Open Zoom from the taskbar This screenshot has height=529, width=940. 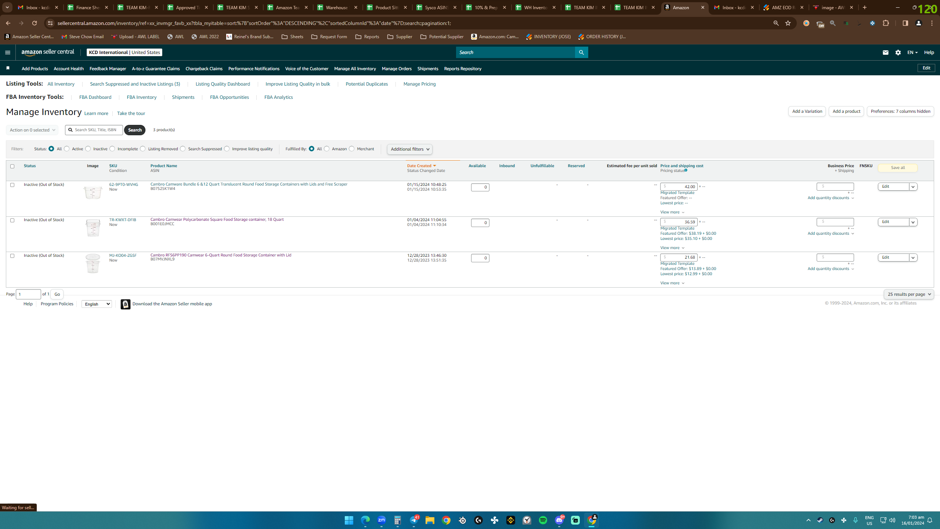coord(381,520)
